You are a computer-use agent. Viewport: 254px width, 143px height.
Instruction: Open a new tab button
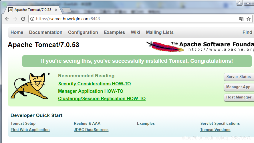(x=67, y=10)
